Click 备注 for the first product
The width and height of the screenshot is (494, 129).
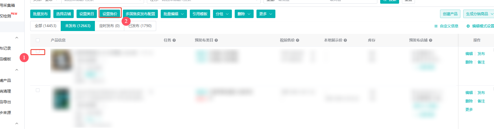(481, 62)
